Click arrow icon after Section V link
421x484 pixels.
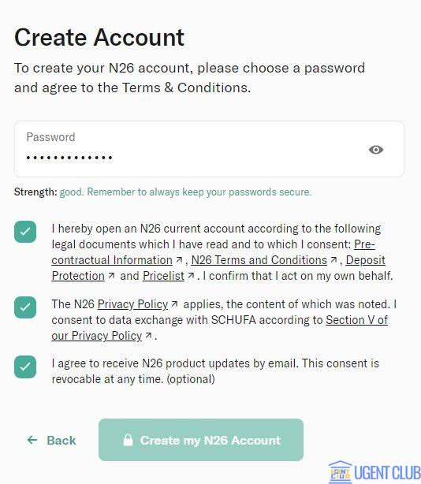(x=148, y=335)
